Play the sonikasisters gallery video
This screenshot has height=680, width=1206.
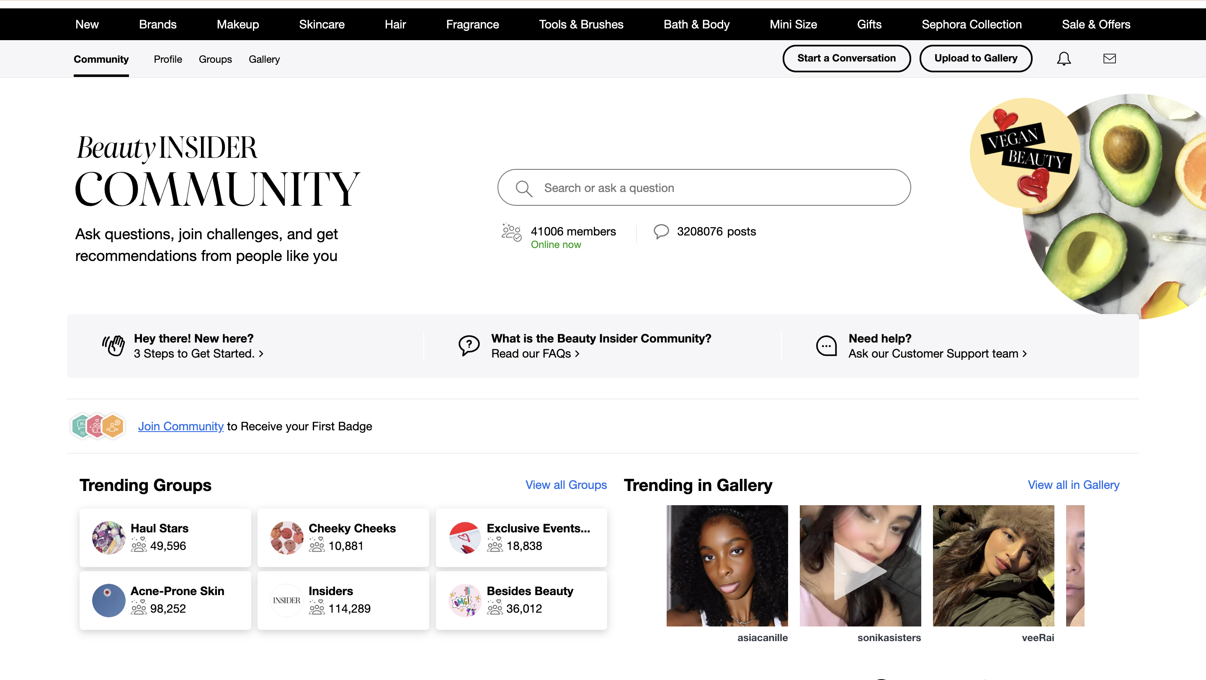[861, 572]
